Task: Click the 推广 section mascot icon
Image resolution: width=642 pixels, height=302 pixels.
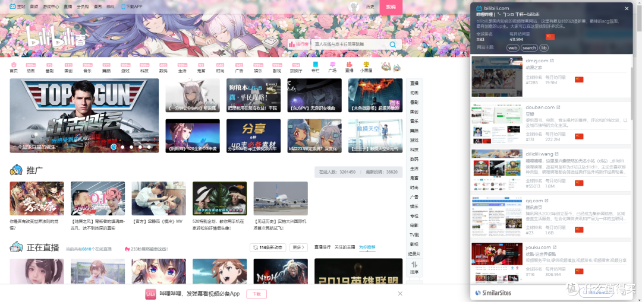Action: tap(17, 170)
